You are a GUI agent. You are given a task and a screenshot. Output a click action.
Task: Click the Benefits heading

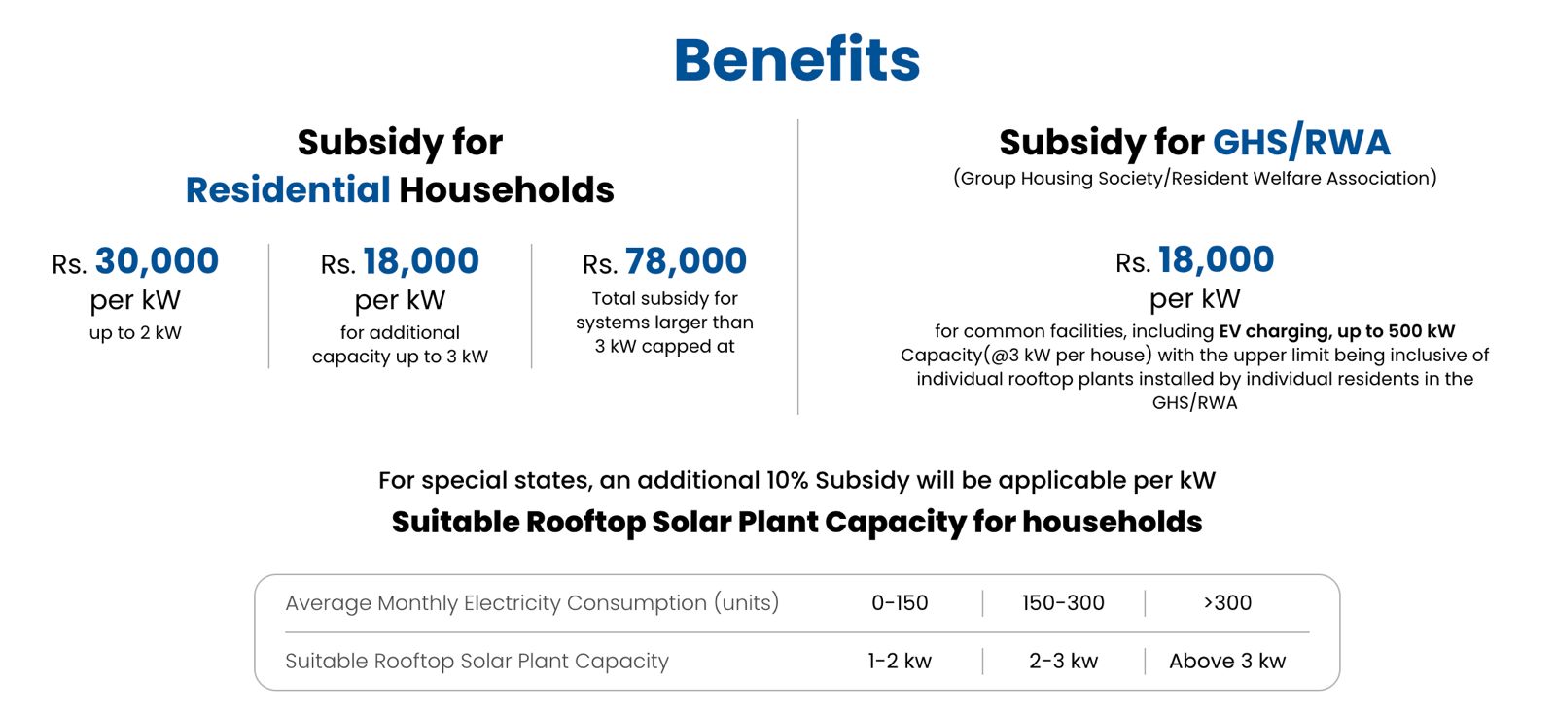(x=796, y=60)
